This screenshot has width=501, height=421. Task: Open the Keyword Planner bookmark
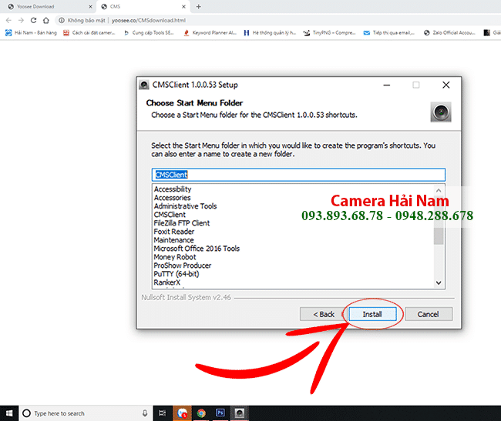[x=210, y=32]
